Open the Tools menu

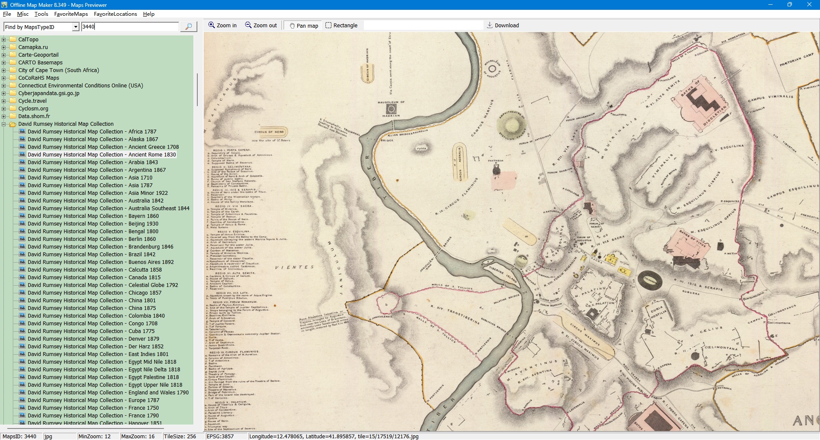tap(41, 14)
